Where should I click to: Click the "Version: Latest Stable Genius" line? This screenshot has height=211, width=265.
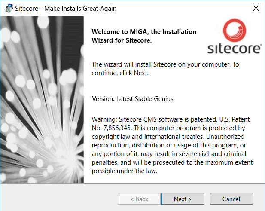[x=133, y=99]
